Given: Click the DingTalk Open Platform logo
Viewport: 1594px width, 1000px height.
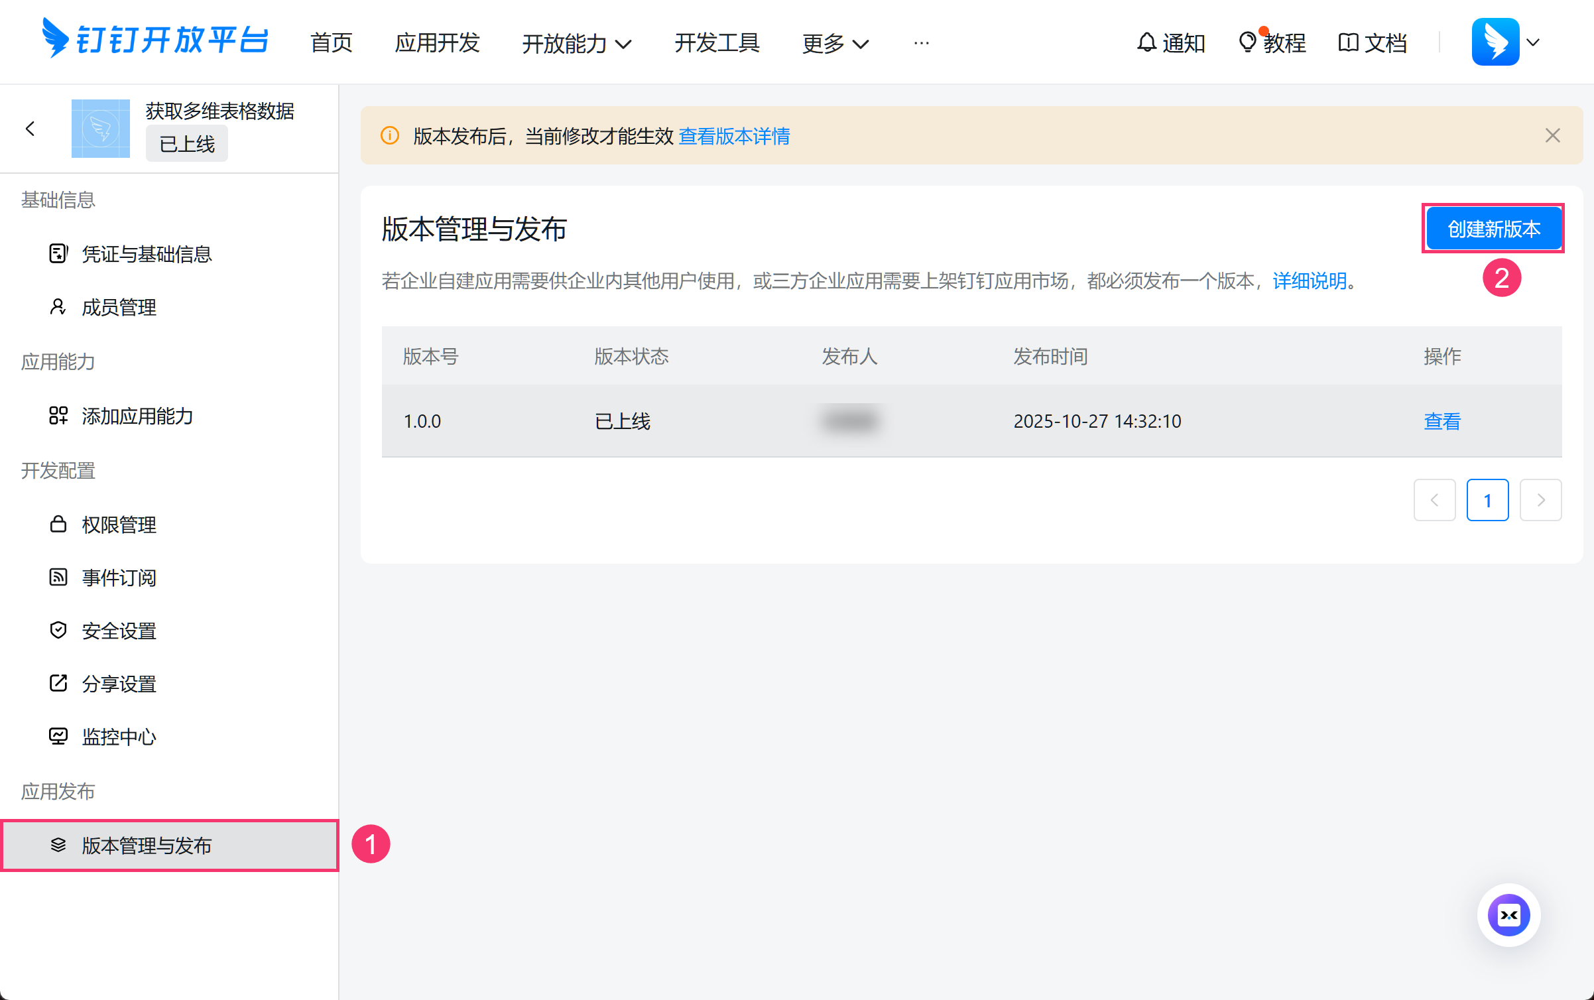Looking at the screenshot, I should [155, 38].
